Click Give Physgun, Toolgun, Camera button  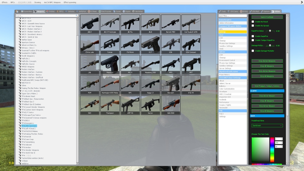pyautogui.click(x=267, y=86)
